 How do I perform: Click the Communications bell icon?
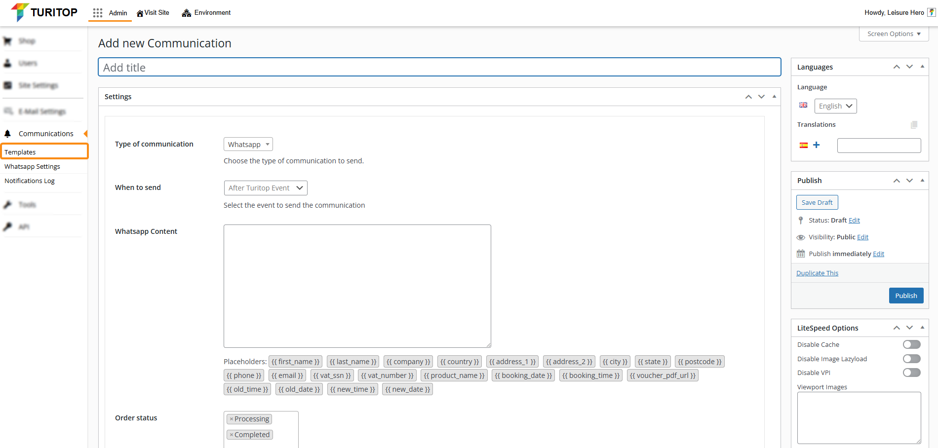(8, 134)
